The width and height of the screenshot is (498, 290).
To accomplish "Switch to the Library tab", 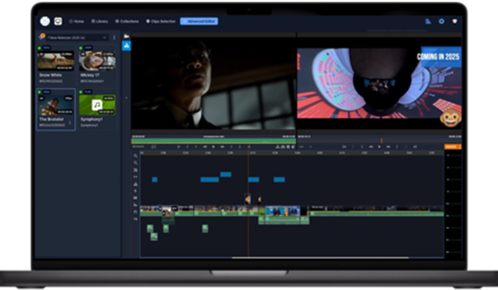I will pyautogui.click(x=98, y=21).
